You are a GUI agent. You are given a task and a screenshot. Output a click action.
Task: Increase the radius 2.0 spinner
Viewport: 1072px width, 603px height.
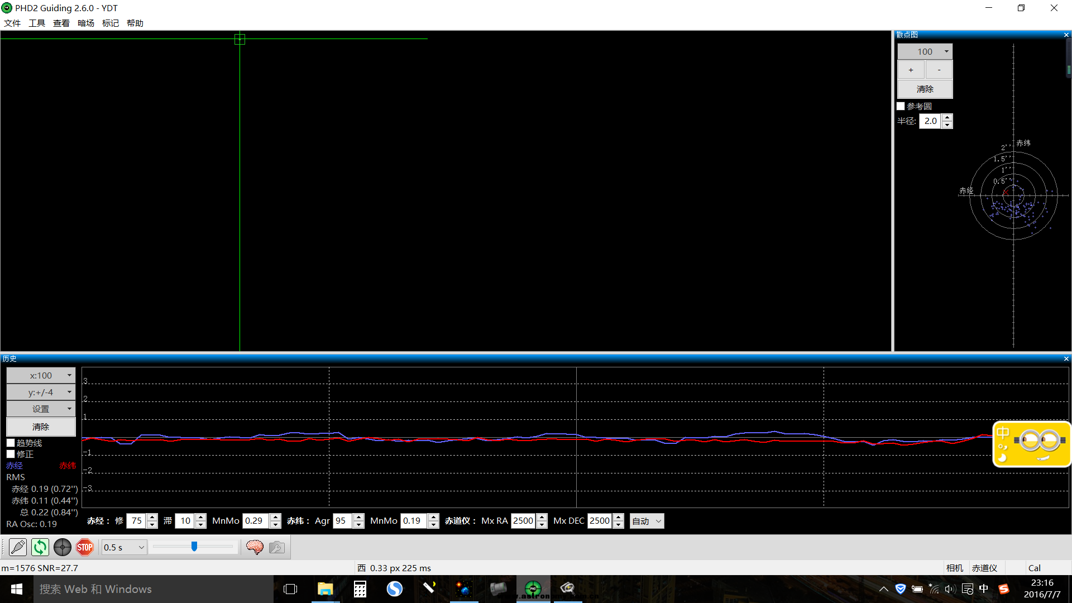947,117
